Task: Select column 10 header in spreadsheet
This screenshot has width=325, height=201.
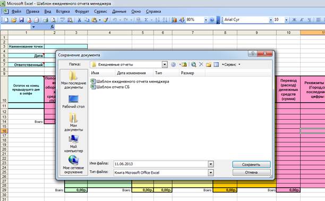Action: [288, 32]
